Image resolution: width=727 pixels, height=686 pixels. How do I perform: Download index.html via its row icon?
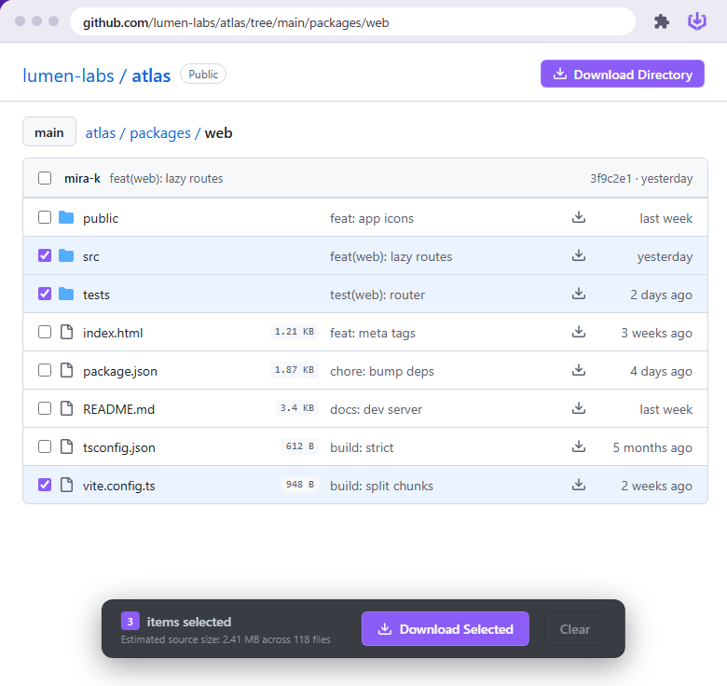pos(578,332)
